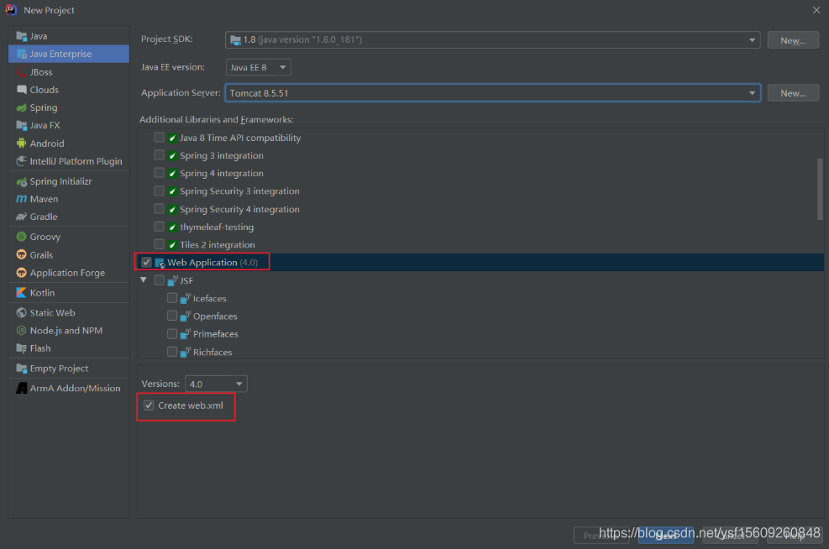Select the 'Web Application' row text

click(202, 263)
